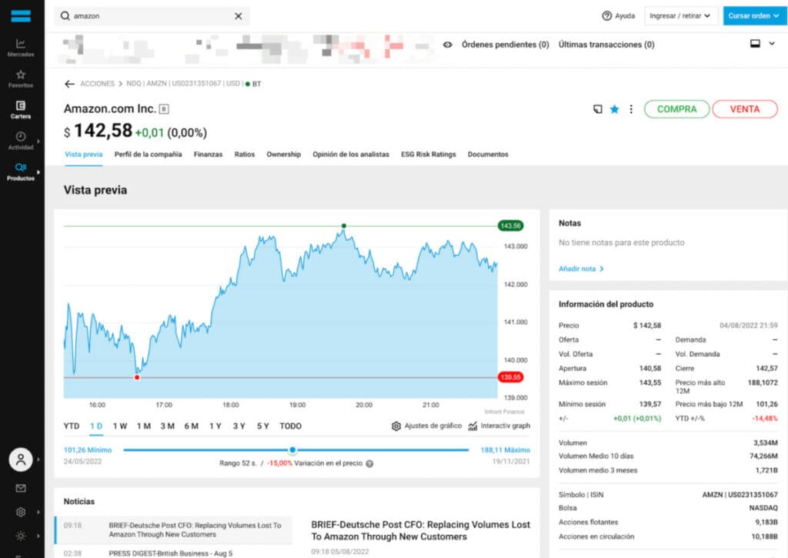This screenshot has height=558, width=788.
Task: Expand the Ingresar / retirar dropdown
Action: 681,15
